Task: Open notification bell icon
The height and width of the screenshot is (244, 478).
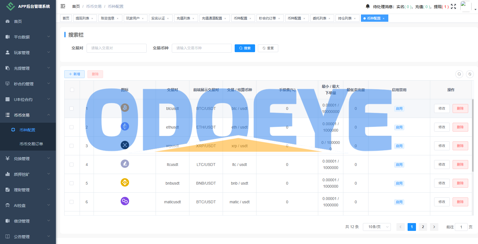Action: 368,6
